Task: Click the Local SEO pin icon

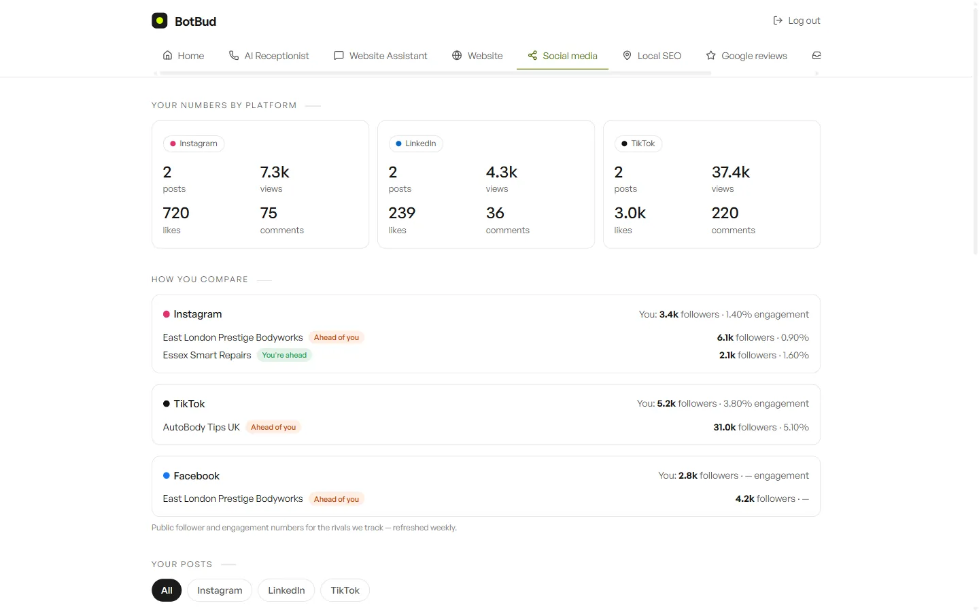Action: (627, 55)
